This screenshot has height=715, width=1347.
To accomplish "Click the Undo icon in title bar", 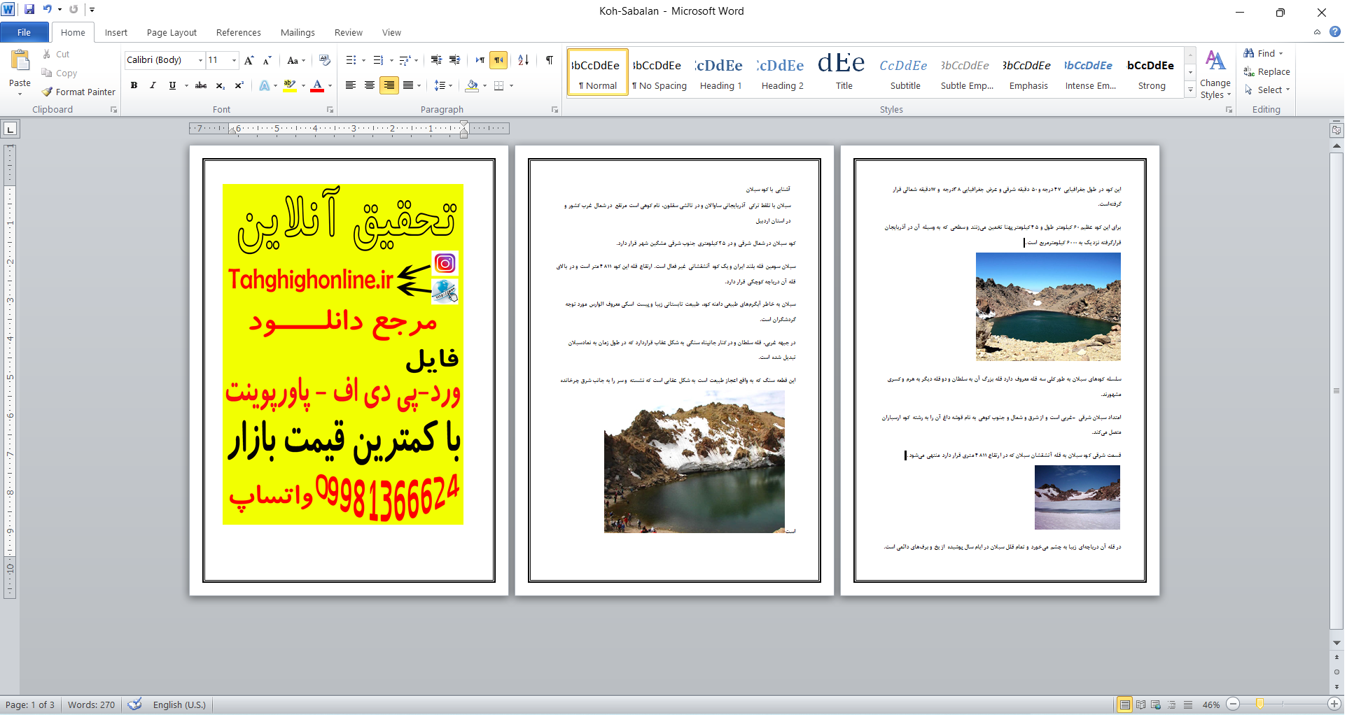I will (x=47, y=10).
